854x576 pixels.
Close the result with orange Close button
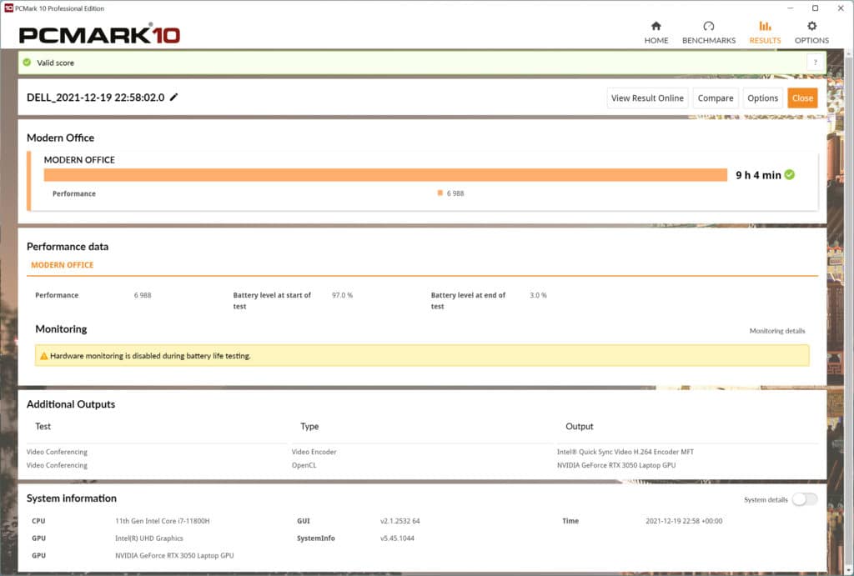pos(802,98)
